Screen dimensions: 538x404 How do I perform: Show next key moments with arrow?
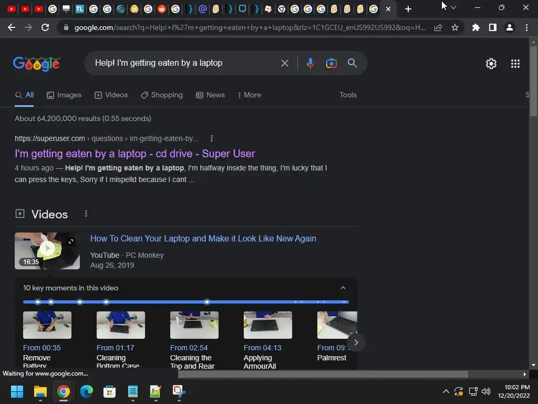356,342
